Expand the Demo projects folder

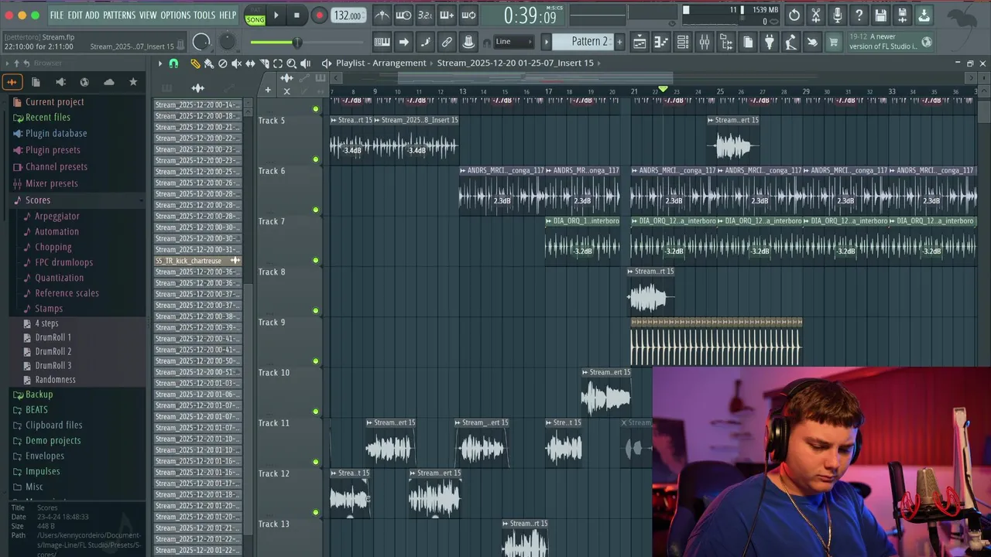click(53, 441)
